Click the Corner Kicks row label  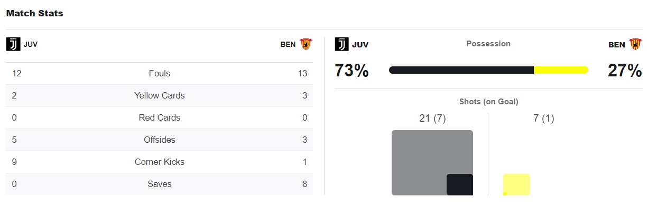tap(160, 162)
